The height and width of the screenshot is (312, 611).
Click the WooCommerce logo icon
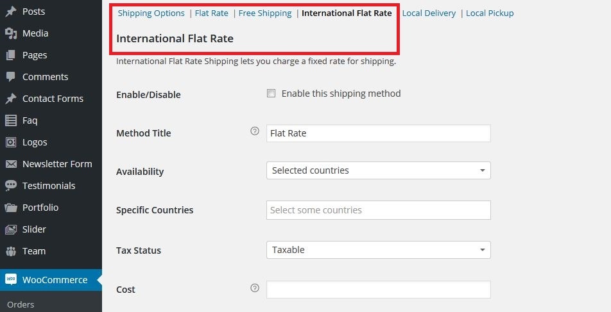[11, 279]
